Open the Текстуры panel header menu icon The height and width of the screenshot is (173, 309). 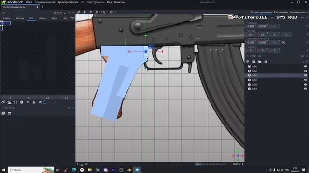[x=69, y=108]
